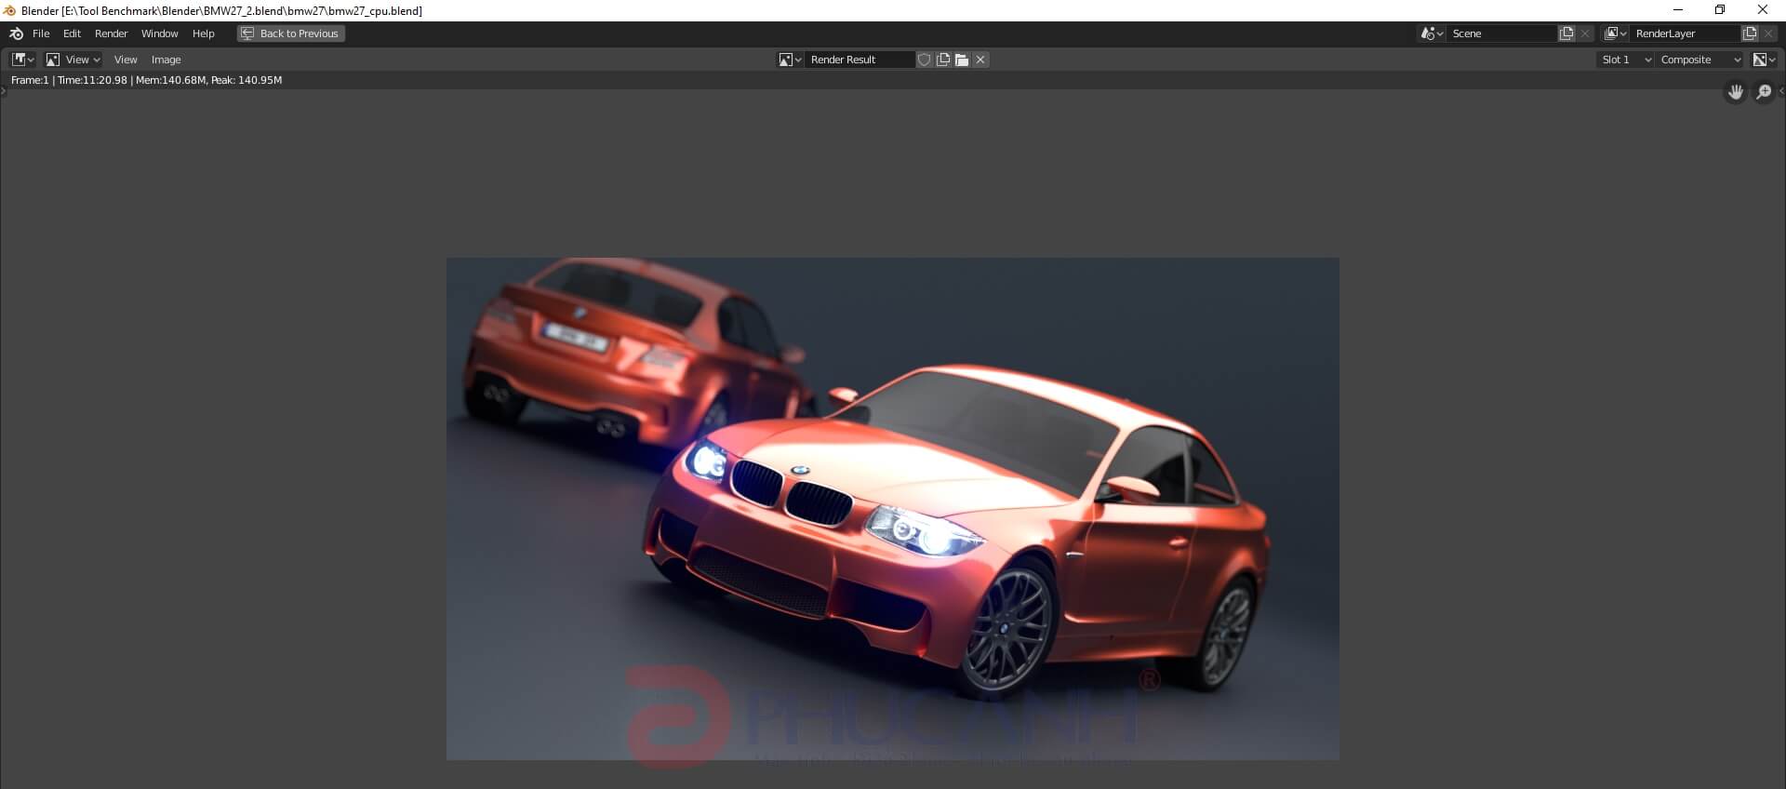Open the scene browse dropdown icon
This screenshot has height=789, width=1786.
(1432, 33)
